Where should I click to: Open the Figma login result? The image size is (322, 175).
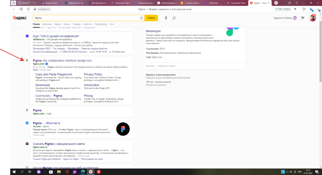37,110
